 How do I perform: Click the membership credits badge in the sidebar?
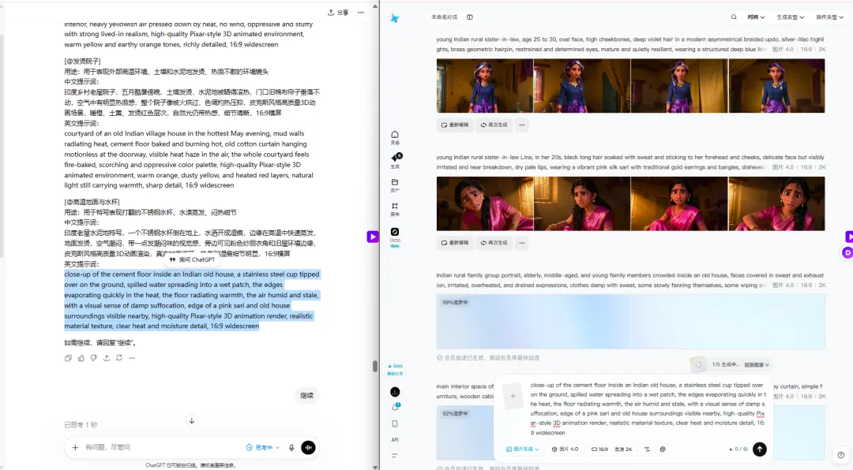click(x=395, y=370)
